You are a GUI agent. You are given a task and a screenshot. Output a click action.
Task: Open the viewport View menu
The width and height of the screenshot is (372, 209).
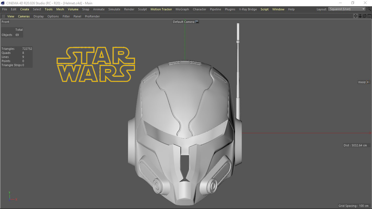click(x=11, y=16)
